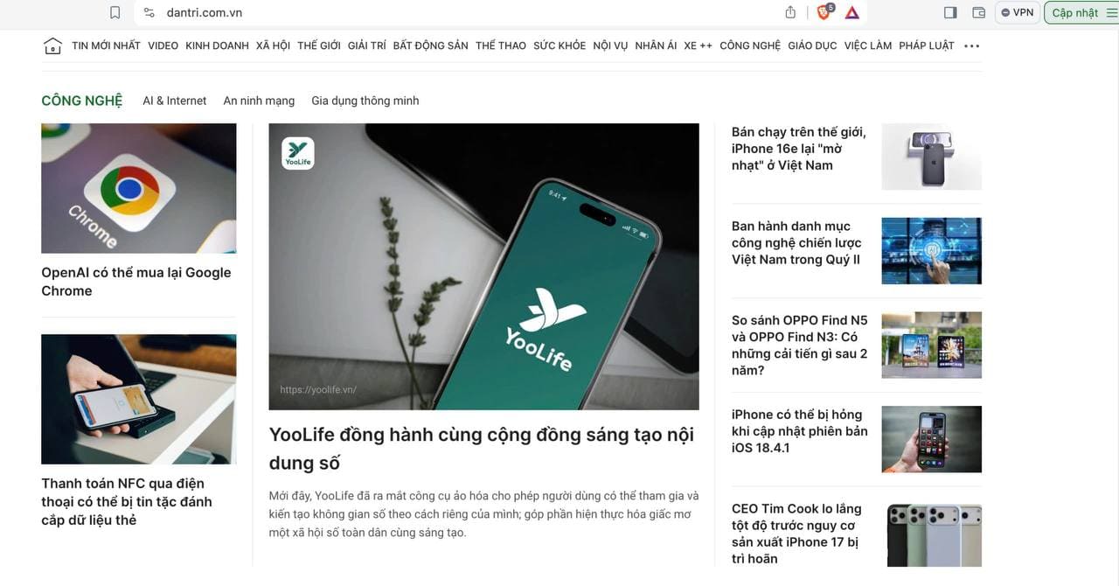This screenshot has width=1119, height=586.
Task: Click the YooLife logo on main image
Action: pos(297,153)
